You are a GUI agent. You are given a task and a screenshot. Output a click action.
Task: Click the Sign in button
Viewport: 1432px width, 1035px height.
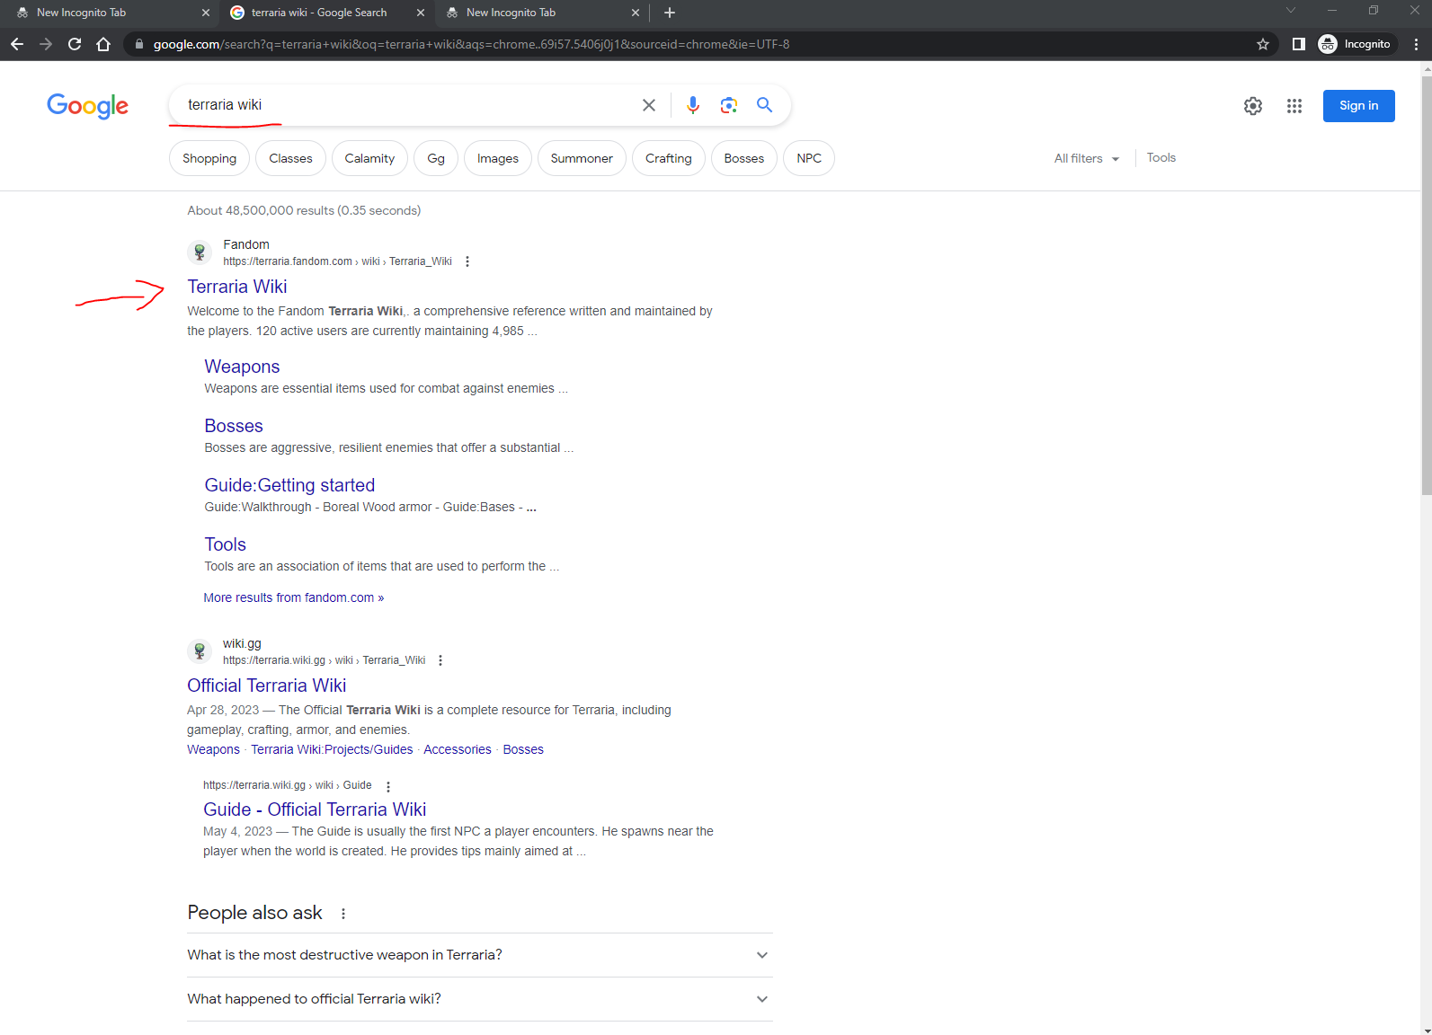coord(1359,106)
